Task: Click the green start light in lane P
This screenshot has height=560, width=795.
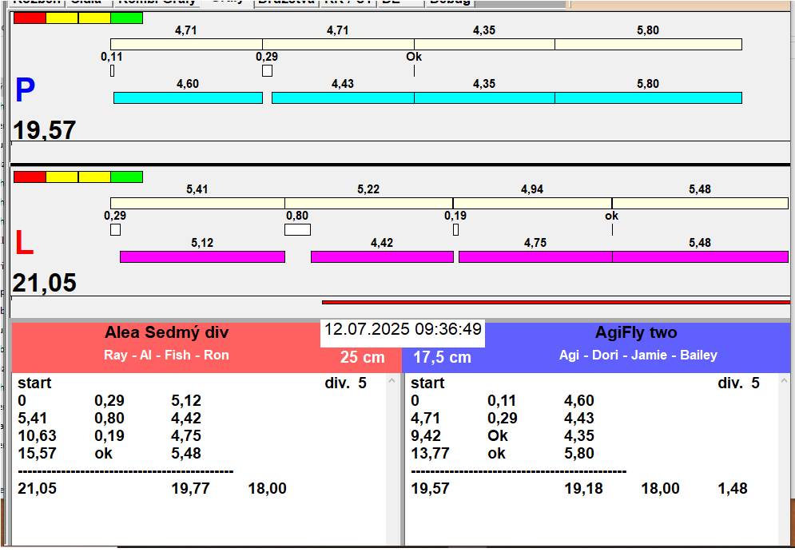Action: pyautogui.click(x=126, y=18)
